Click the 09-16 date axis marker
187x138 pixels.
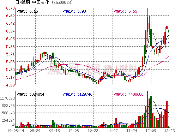(x=54, y=131)
